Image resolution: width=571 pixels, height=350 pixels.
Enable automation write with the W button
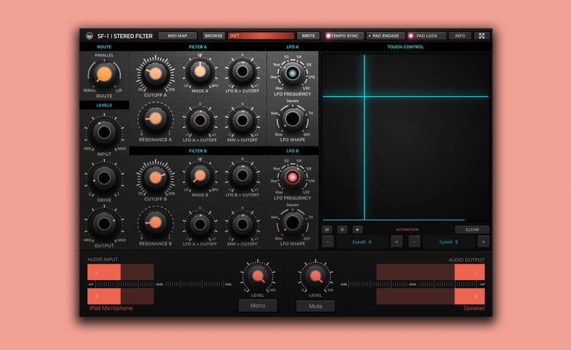coord(329,229)
